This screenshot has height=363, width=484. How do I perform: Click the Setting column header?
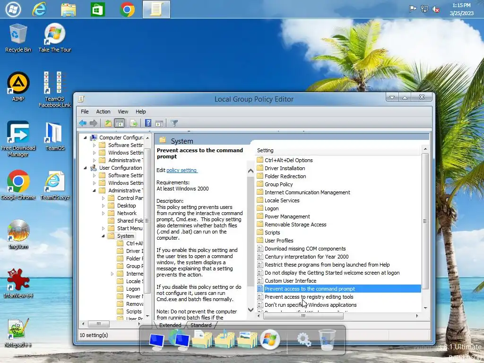pos(338,150)
